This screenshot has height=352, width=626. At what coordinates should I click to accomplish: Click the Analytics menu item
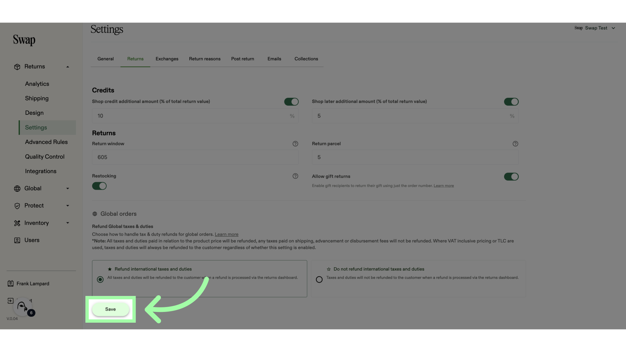click(x=37, y=84)
